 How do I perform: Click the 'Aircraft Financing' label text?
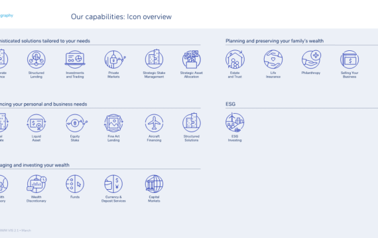154,138
